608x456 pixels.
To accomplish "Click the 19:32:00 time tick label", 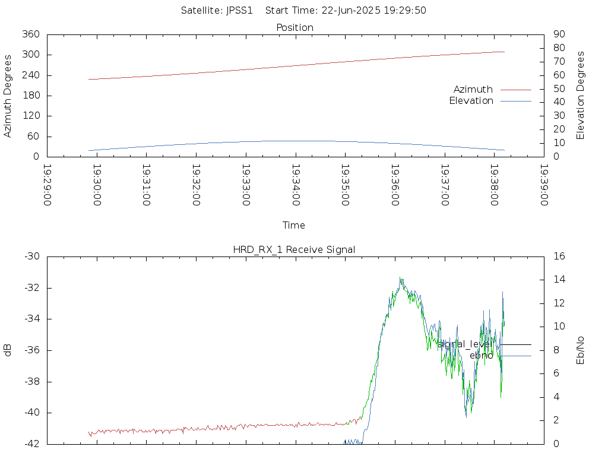I will tap(196, 185).
